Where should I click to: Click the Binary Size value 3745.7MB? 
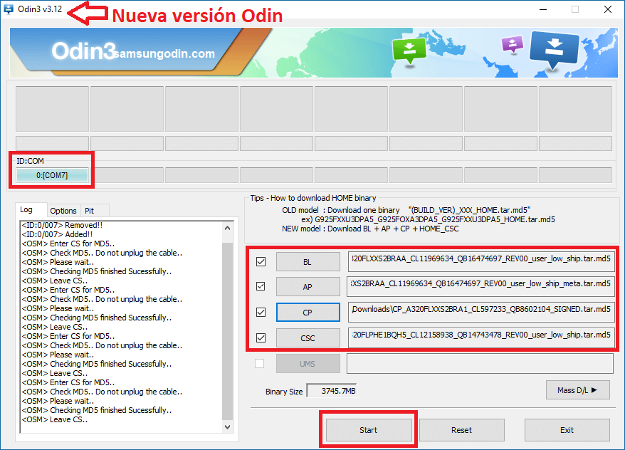coord(331,391)
